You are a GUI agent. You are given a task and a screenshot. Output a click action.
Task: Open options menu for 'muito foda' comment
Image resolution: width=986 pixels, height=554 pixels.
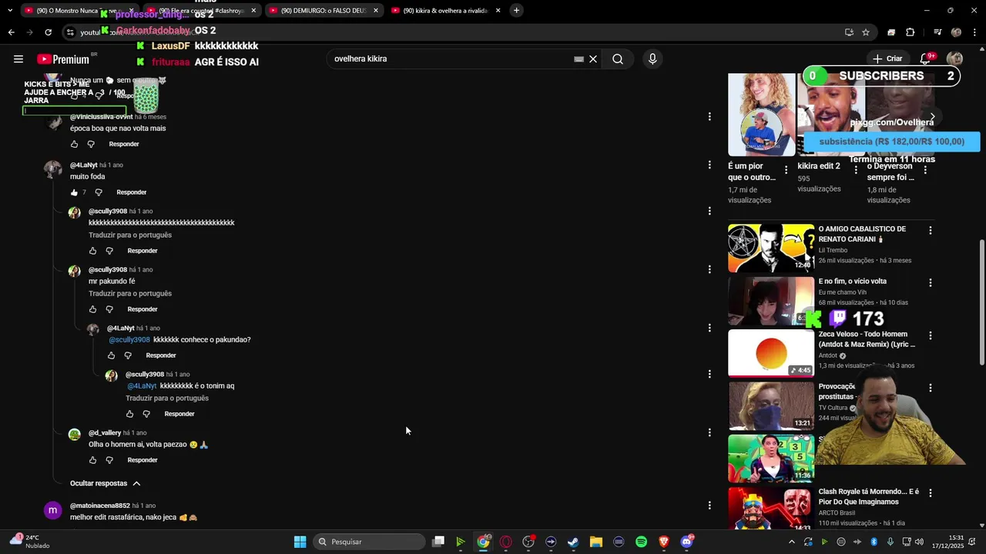[x=709, y=165]
